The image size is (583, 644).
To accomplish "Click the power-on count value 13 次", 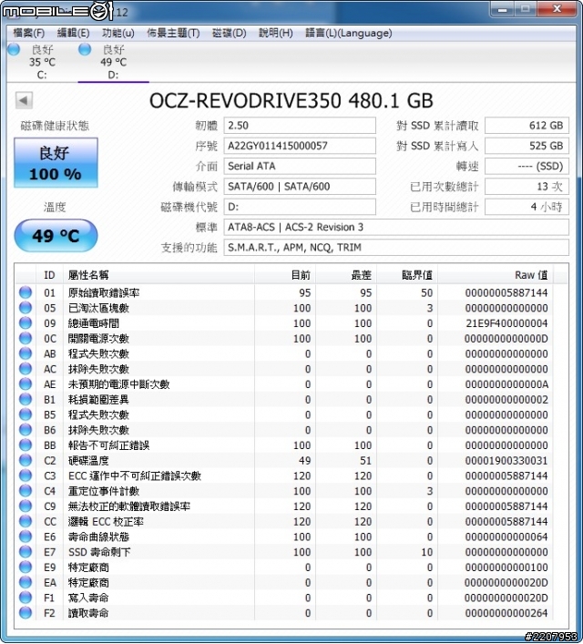I will point(527,187).
